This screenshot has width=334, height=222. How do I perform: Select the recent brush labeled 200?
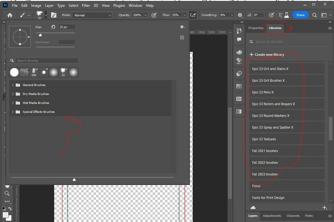coord(34,72)
